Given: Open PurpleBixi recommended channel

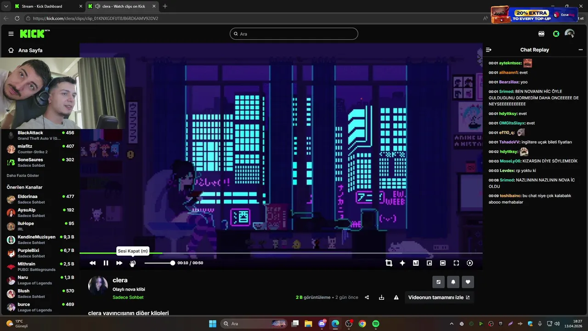Looking at the screenshot, I should coord(40,253).
